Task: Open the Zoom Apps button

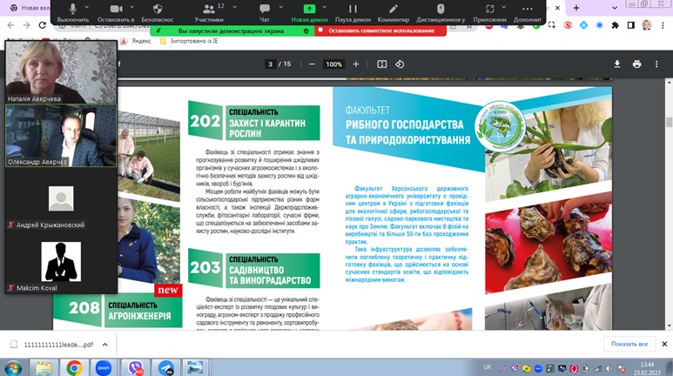Action: click(489, 12)
